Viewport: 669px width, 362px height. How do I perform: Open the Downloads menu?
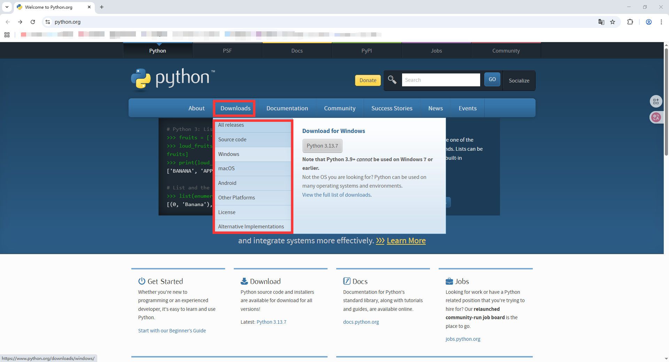236,108
